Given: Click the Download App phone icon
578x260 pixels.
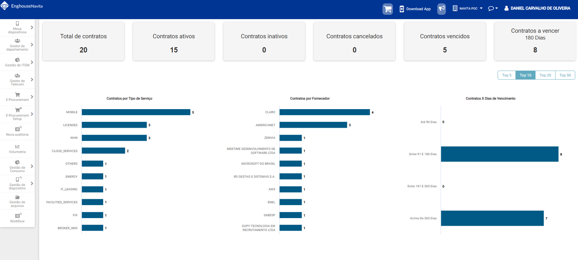Looking at the screenshot, I should coord(402,9).
